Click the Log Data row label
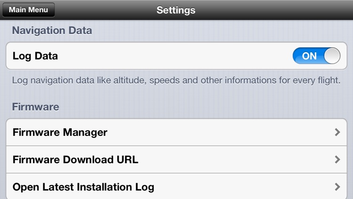 [35, 56]
